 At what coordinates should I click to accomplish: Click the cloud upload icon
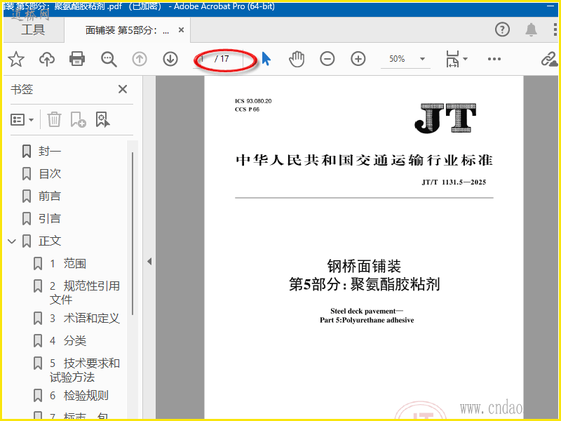click(x=47, y=59)
